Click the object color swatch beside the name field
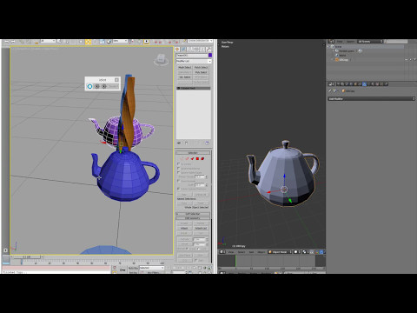This screenshot has height=313, width=417. coord(210,55)
